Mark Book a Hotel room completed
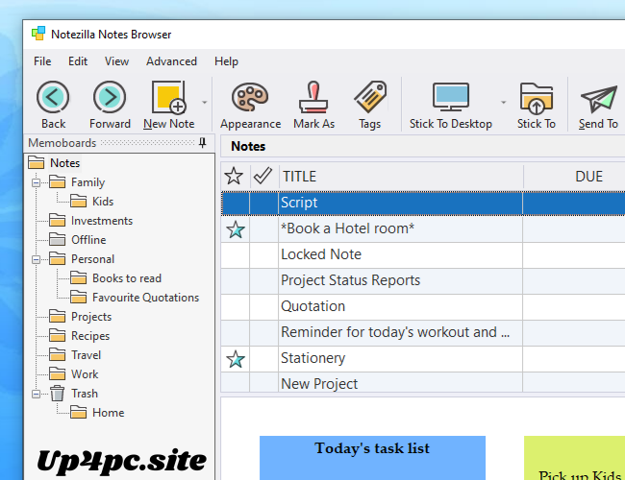The image size is (625, 480). tap(263, 229)
